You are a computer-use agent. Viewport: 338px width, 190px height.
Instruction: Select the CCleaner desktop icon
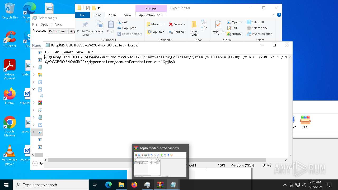pos(10,40)
